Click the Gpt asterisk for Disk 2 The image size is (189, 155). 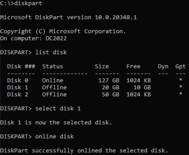[x=181, y=94]
